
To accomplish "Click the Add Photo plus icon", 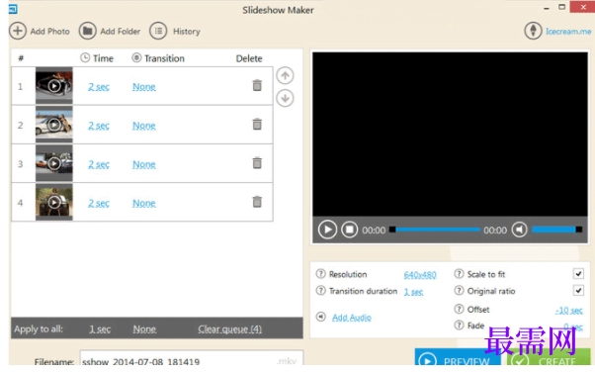I will tap(18, 31).
